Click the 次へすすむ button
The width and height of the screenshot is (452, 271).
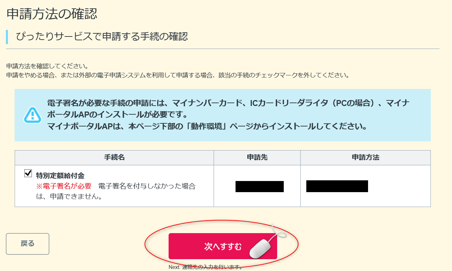point(223,246)
